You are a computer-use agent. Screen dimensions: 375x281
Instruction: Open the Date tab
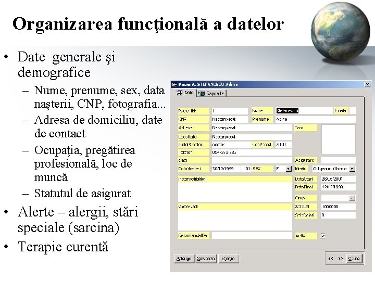coord(185,93)
